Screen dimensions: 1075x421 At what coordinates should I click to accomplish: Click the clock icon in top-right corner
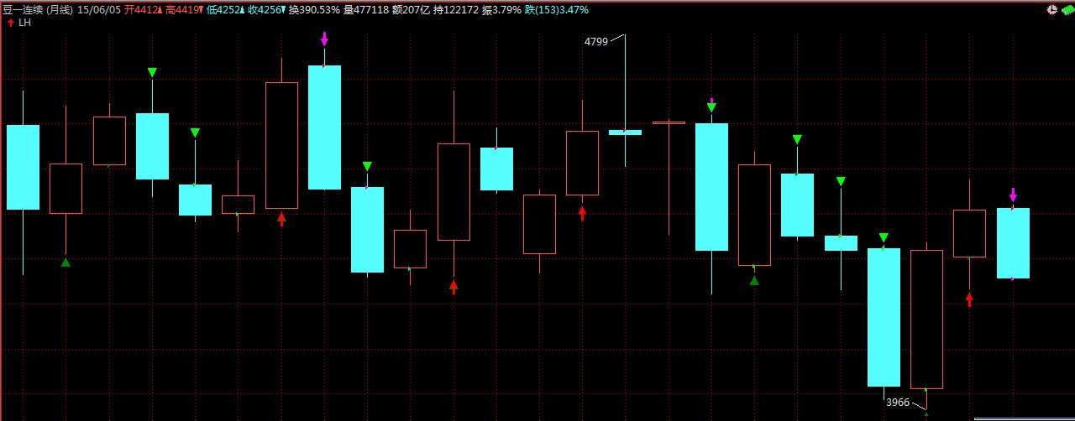pos(1052,10)
